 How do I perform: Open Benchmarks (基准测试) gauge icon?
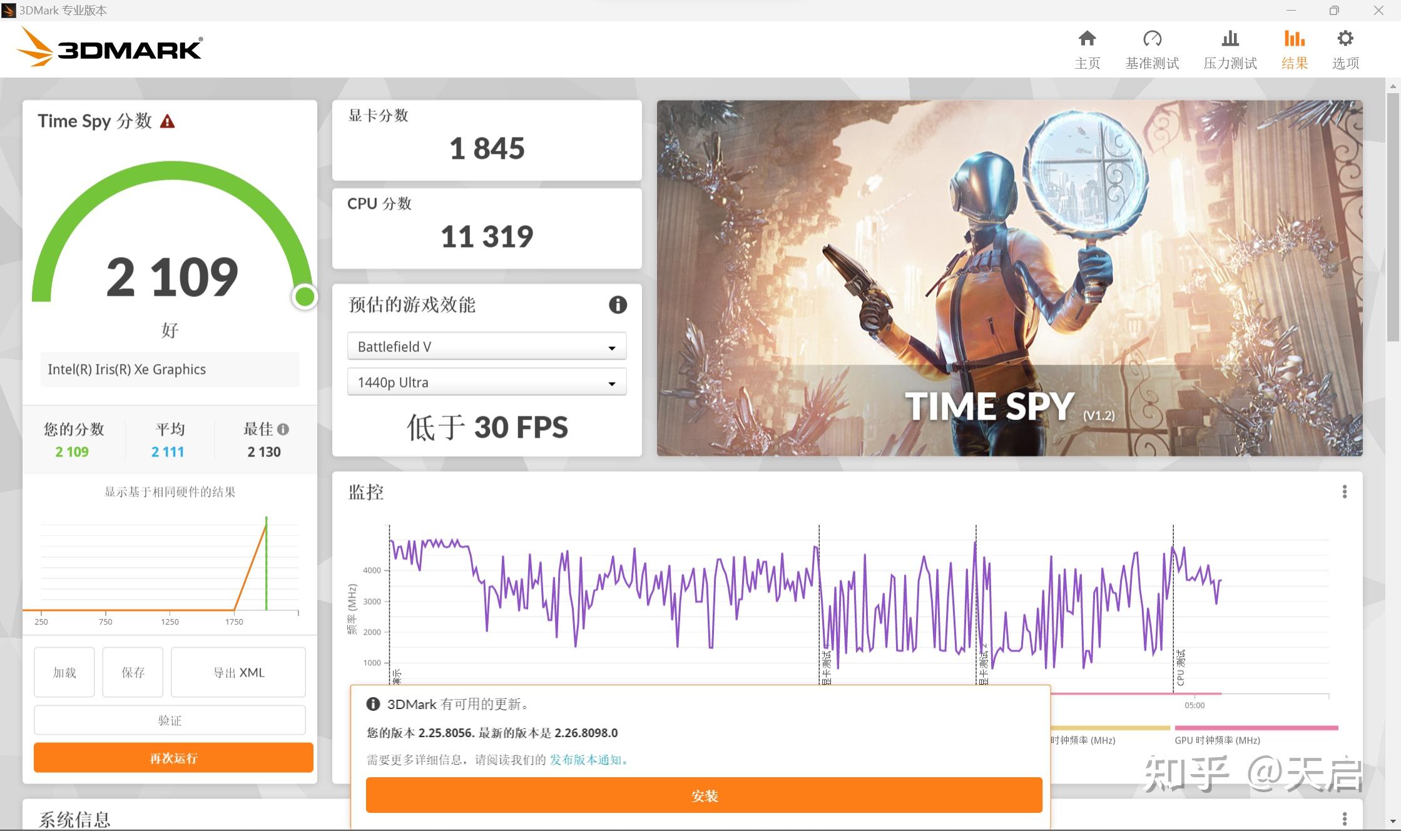pos(1151,39)
